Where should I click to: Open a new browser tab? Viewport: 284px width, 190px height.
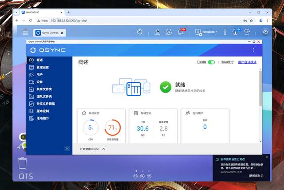click(68, 12)
